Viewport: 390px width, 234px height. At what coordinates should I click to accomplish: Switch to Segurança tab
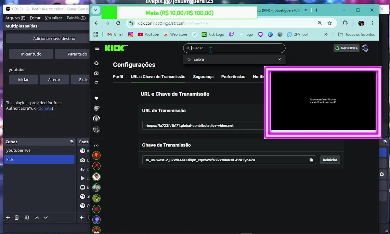[x=203, y=77]
